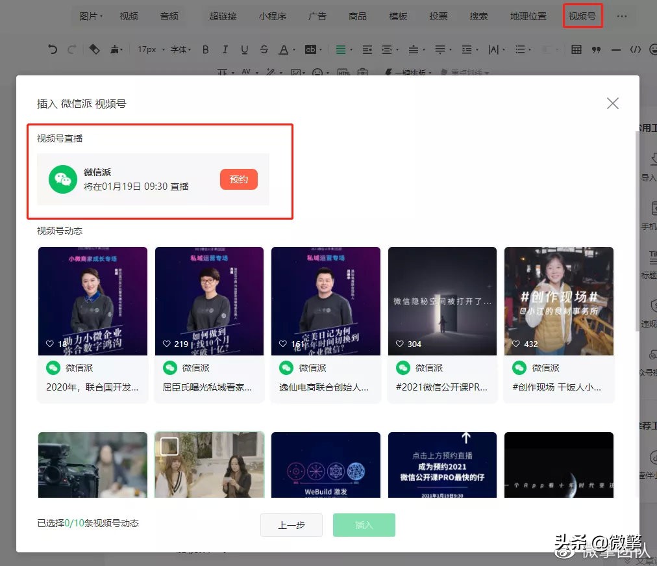Click the 预约 reservation button for 微信派 live
Screen dimensions: 657x566
pos(238,179)
